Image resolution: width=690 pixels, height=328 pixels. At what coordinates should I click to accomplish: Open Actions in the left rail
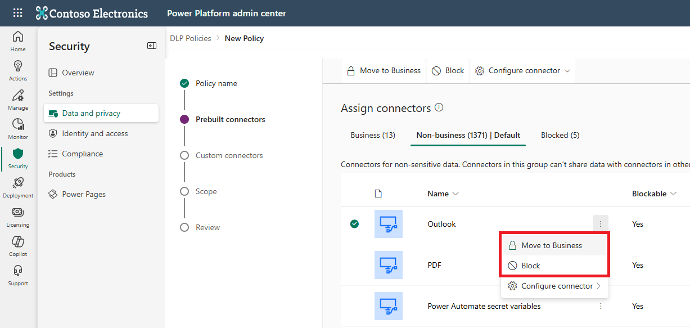18,71
